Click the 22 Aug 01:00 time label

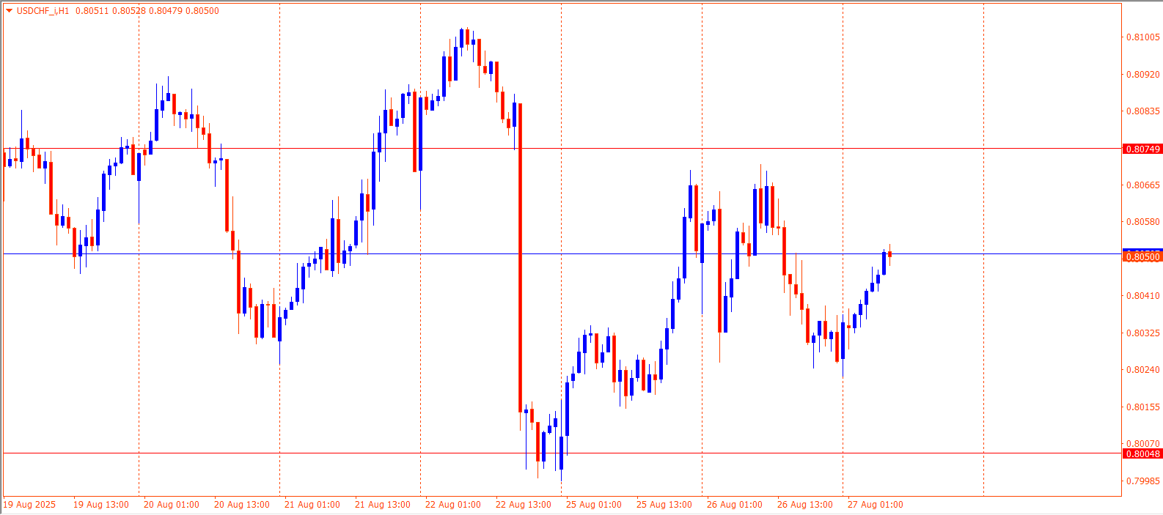pos(453,505)
